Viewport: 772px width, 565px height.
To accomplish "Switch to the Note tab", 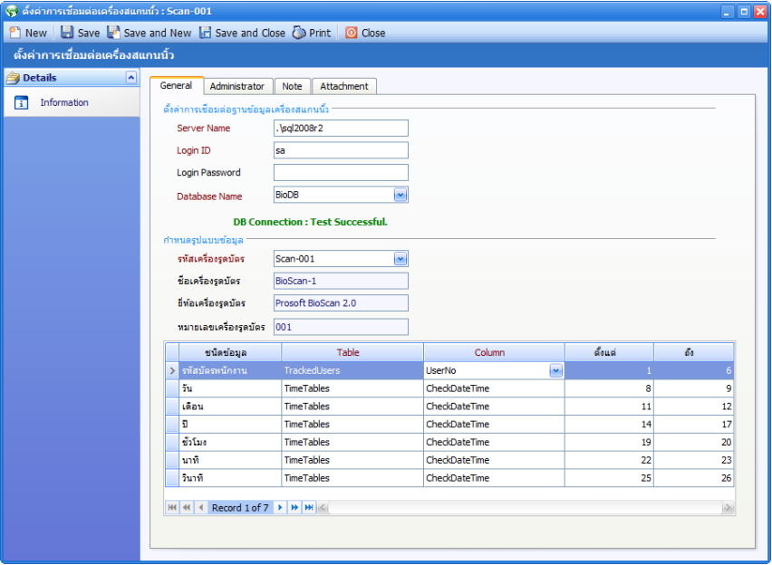I will (292, 86).
